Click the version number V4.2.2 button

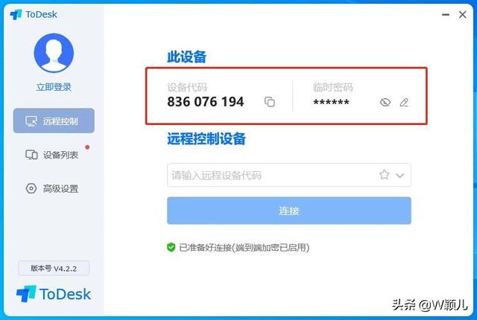click(54, 268)
